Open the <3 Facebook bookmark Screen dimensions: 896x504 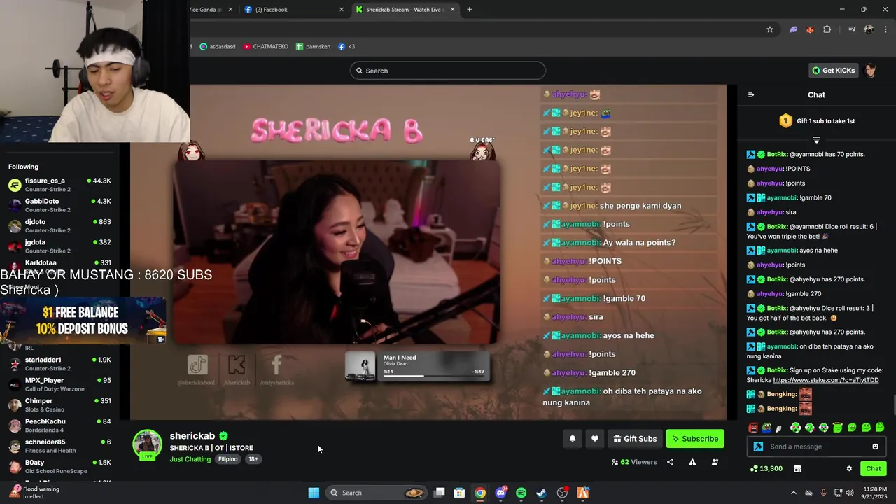click(x=346, y=47)
